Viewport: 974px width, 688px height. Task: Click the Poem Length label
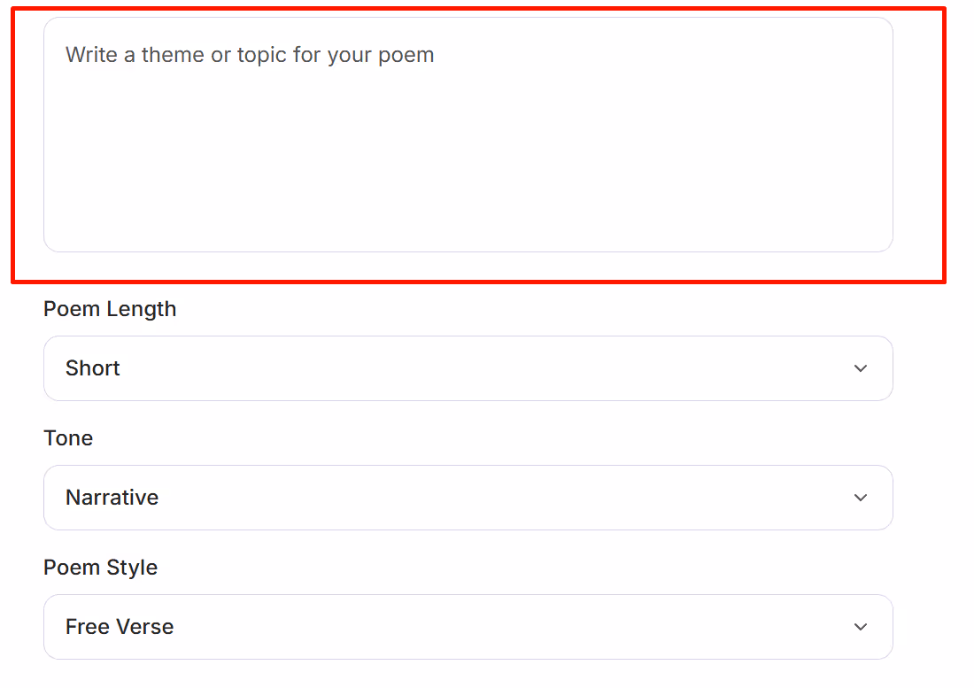(x=110, y=309)
